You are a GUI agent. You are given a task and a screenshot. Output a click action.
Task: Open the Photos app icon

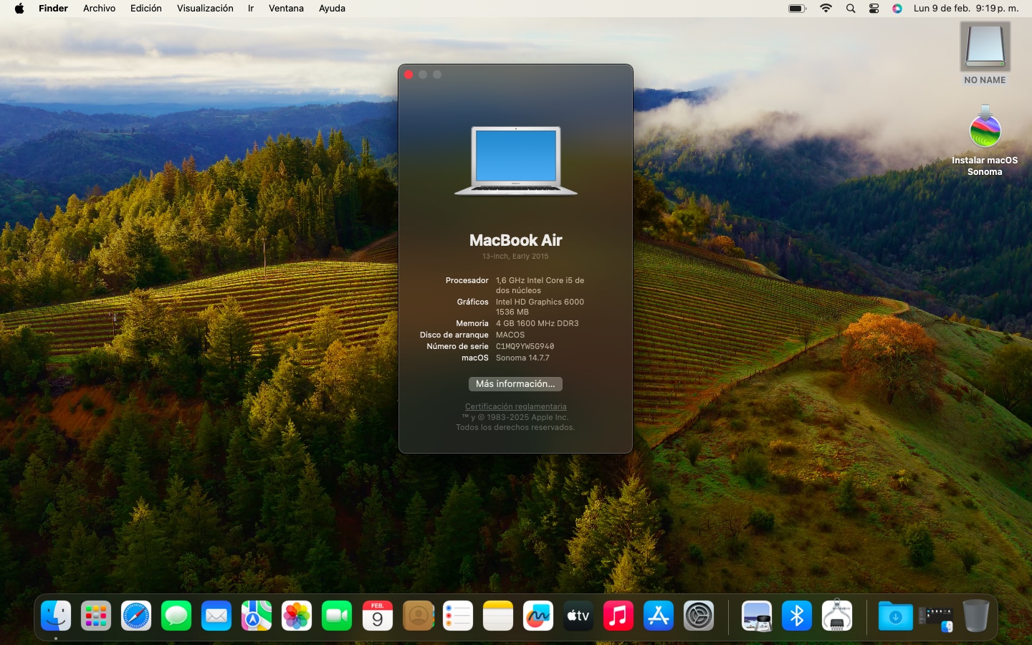point(297,616)
